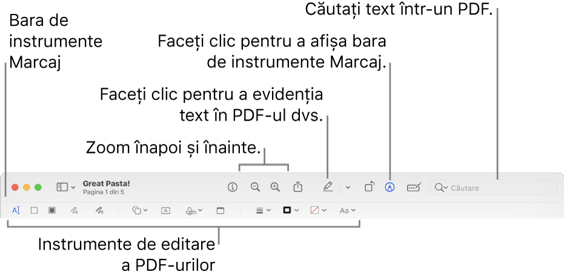Expand the highlight color options chevron
Image resolution: width=564 pixels, height=277 pixels.
pyautogui.click(x=348, y=187)
